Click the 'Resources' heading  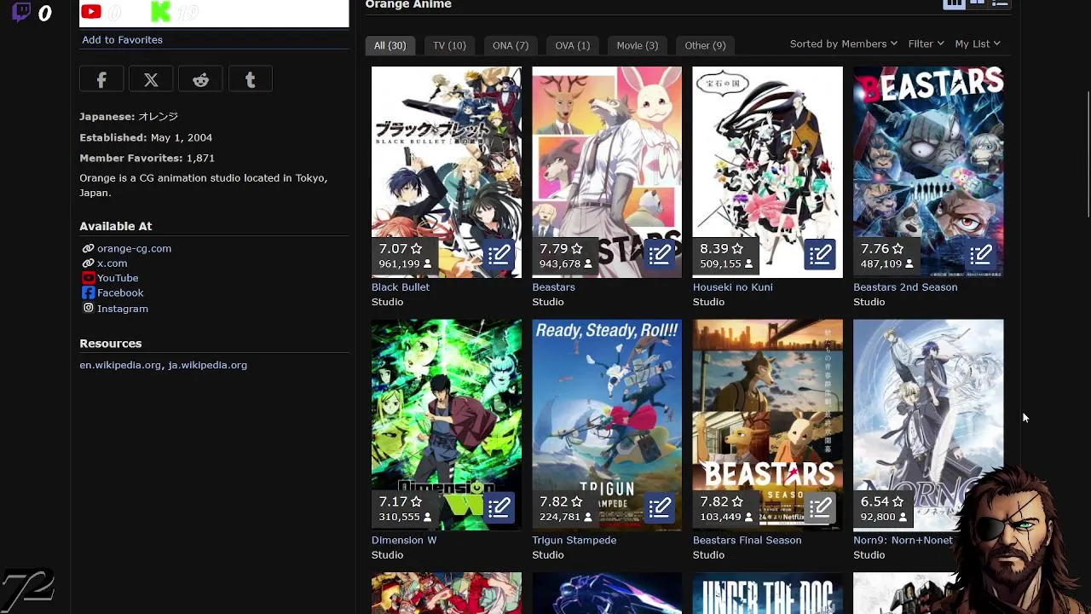111,343
